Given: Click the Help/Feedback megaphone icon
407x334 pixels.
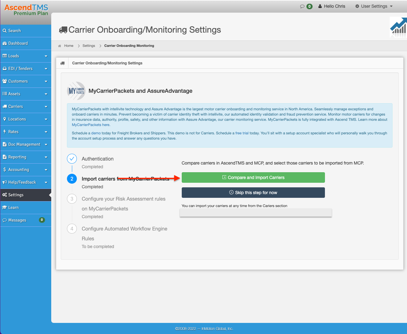Looking at the screenshot, I should (5, 182).
